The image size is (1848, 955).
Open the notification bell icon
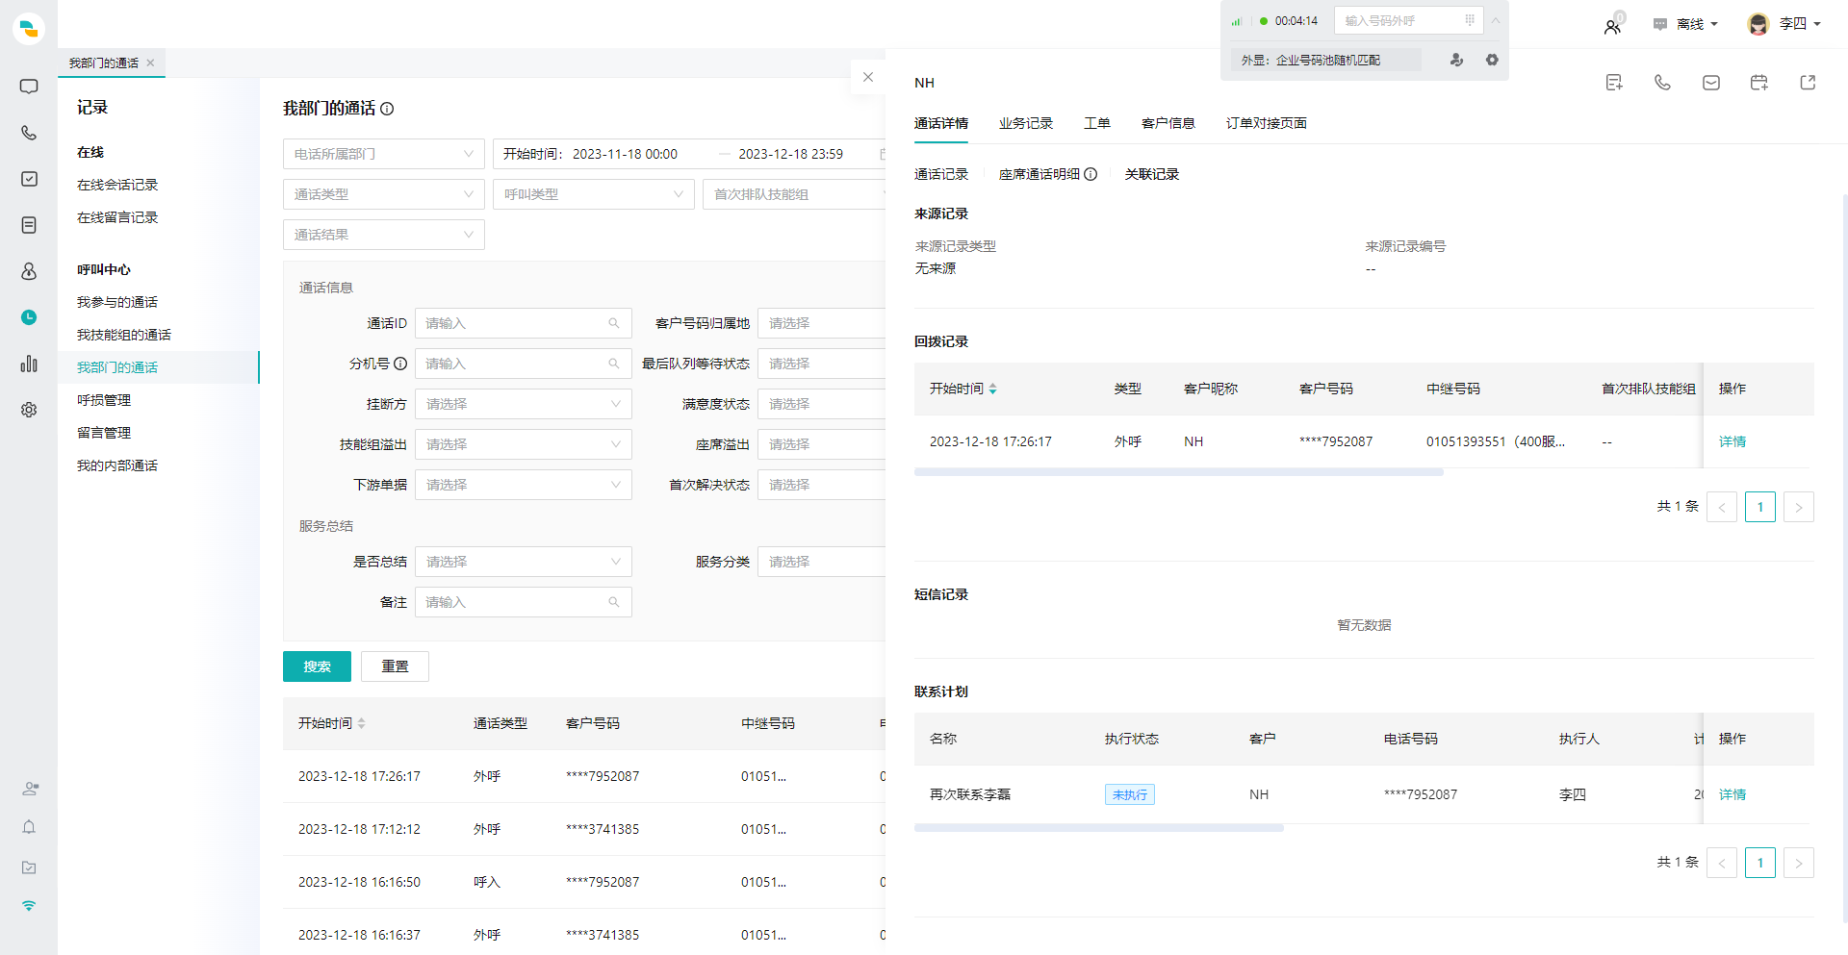(x=29, y=827)
